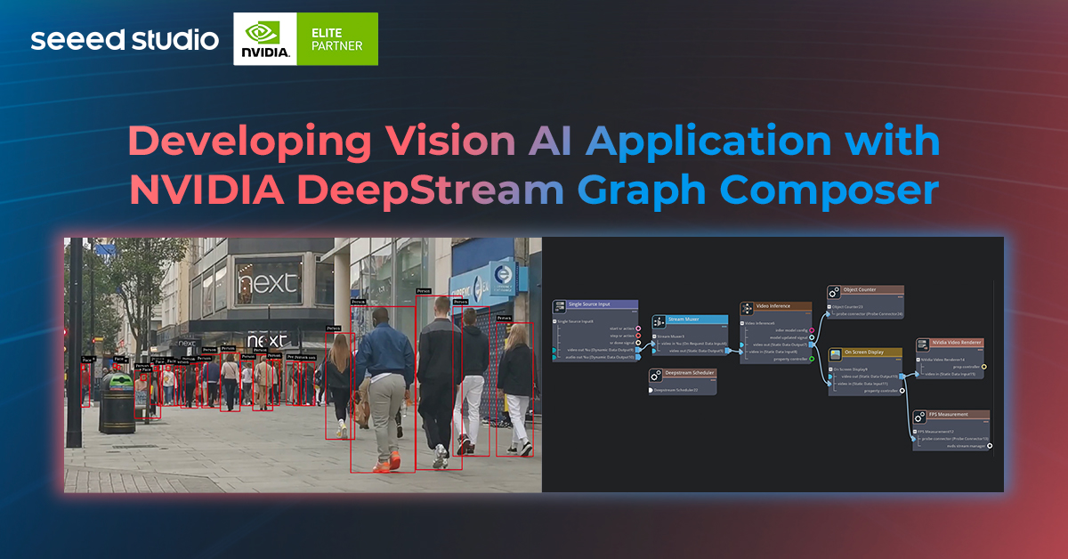Open the Stream Muxer node options menu
Image resolution: width=1068 pixels, height=559 pixels.
tap(723, 326)
